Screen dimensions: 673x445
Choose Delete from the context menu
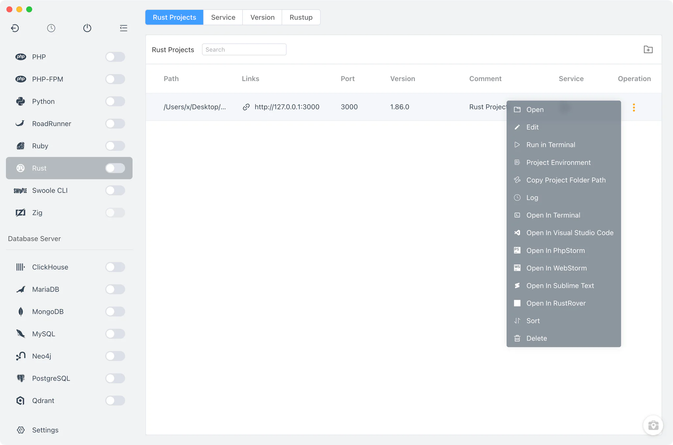tap(564, 338)
